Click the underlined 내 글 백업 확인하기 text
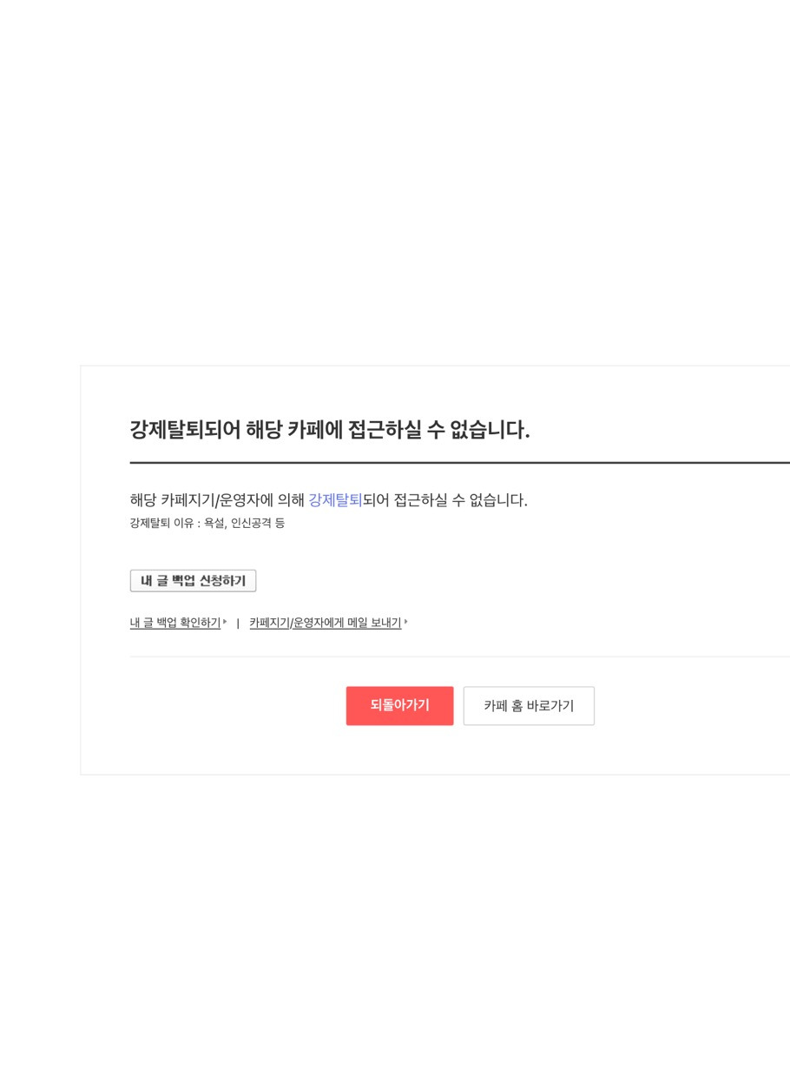Screen dimensions: 790x1089 174,622
